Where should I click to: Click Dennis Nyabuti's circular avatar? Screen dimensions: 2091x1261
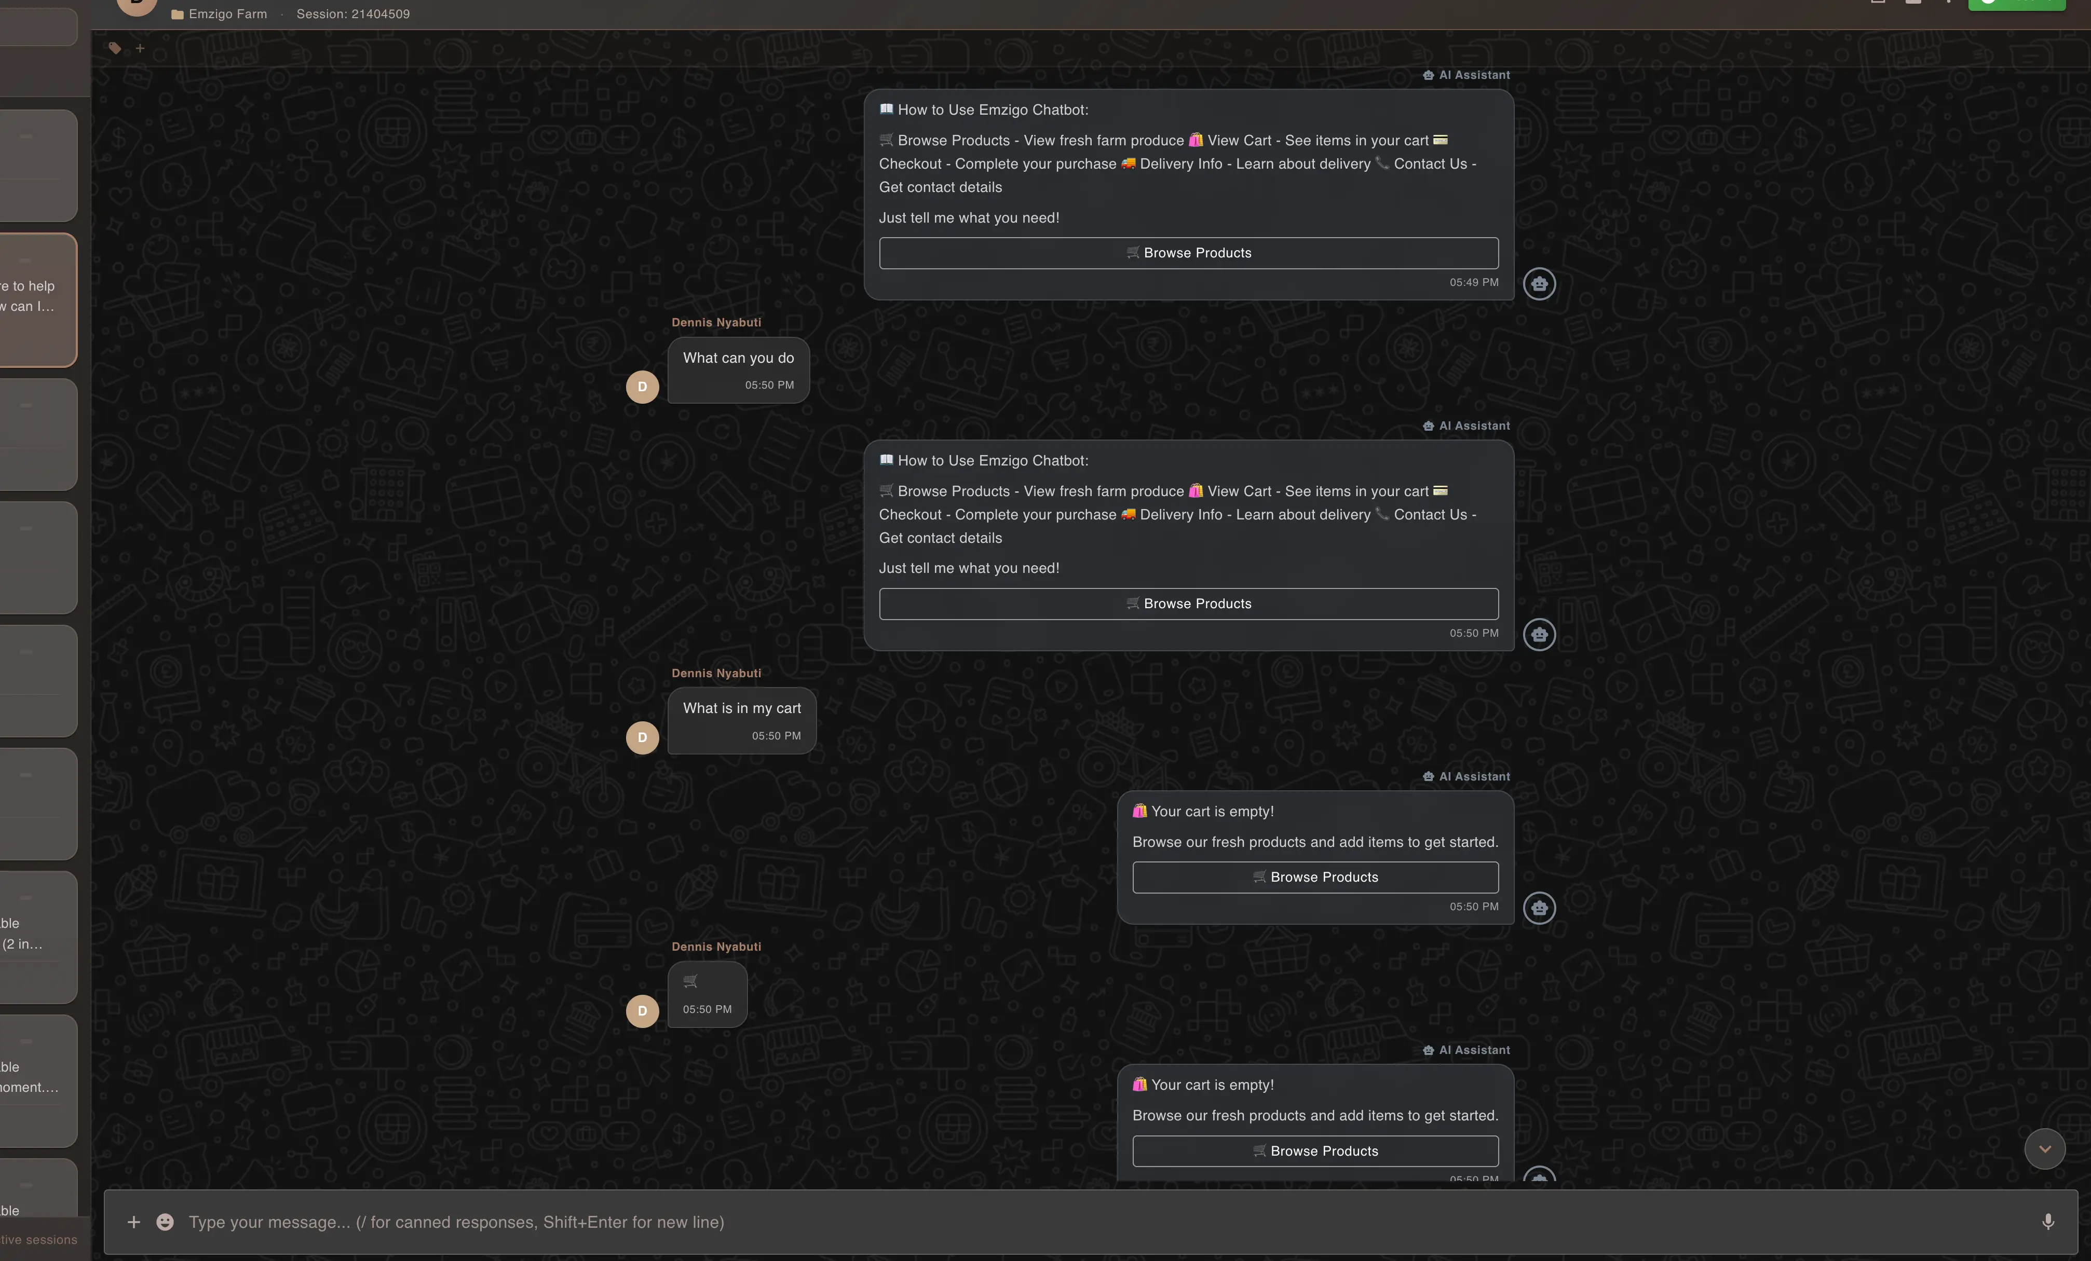(642, 386)
